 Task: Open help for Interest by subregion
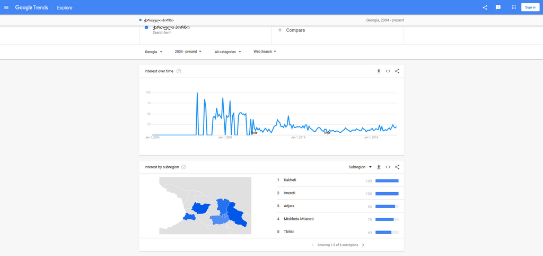(183, 167)
